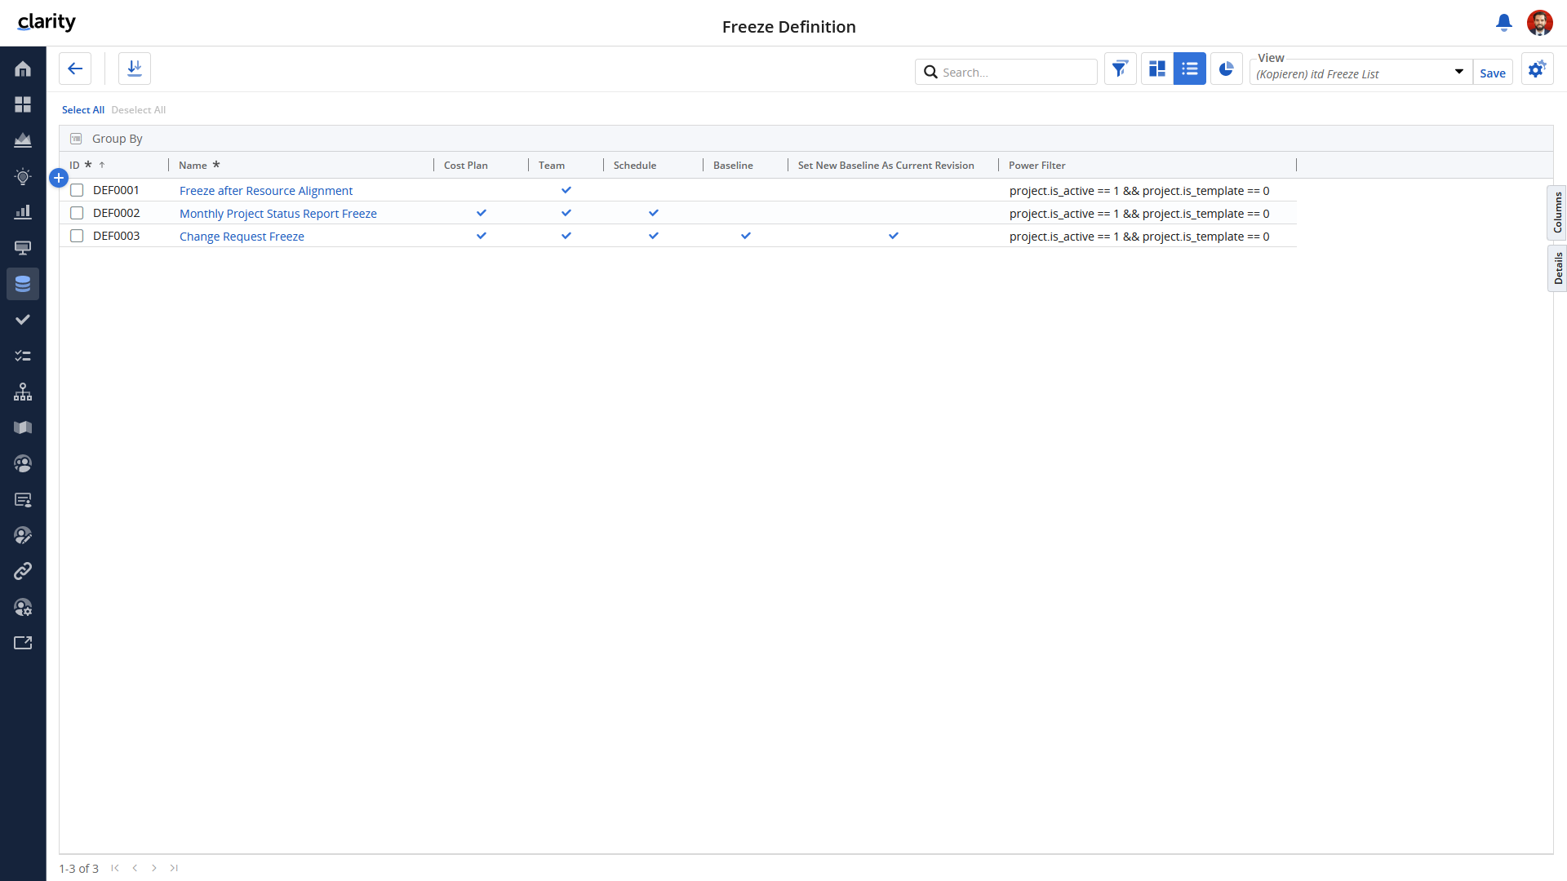Open the database stack sidebar icon
The width and height of the screenshot is (1567, 881).
coord(23,284)
